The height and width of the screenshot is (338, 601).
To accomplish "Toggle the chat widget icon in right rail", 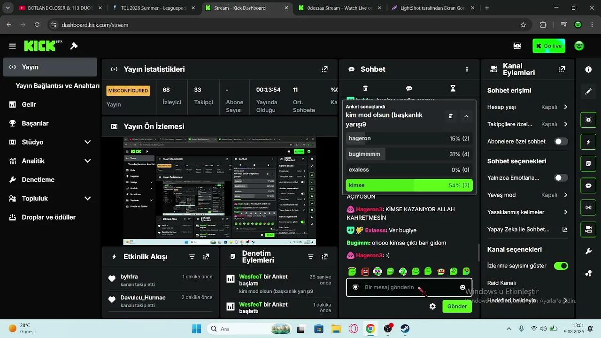I will click(588, 185).
